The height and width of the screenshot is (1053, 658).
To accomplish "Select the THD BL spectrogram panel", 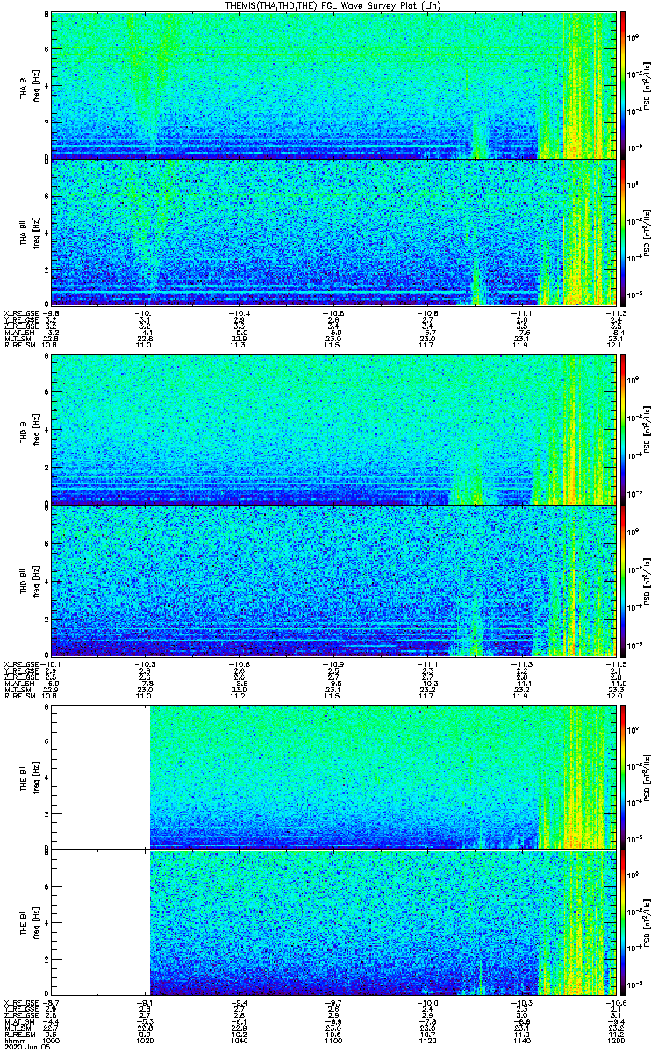I will [x=333, y=429].
